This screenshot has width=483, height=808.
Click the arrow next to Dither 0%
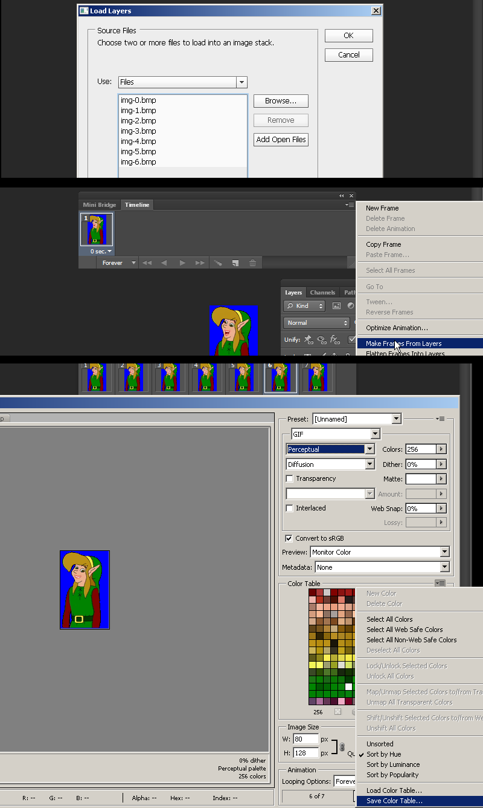pos(441,464)
